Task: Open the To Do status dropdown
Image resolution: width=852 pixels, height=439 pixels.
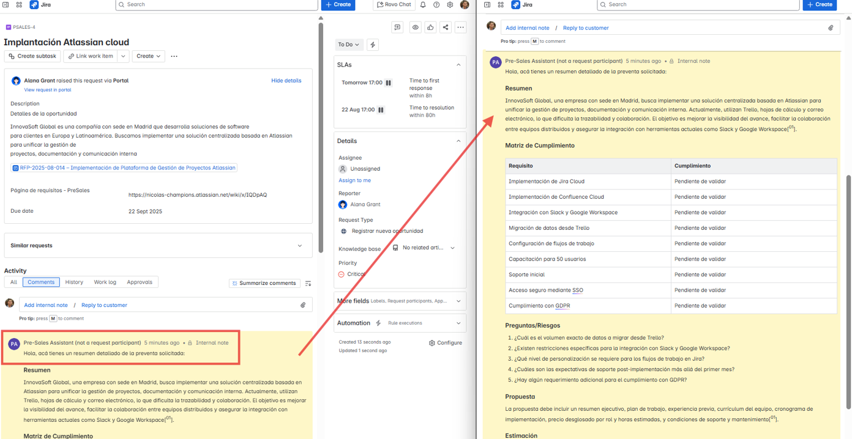Action: pyautogui.click(x=349, y=45)
